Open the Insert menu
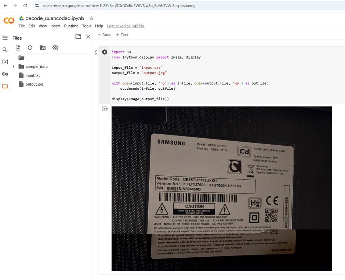The height and width of the screenshot is (280, 345). [55, 26]
